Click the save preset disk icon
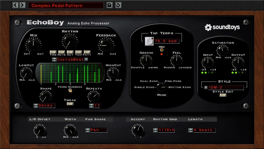Viewport: 264px width, 149px height. 109,5
